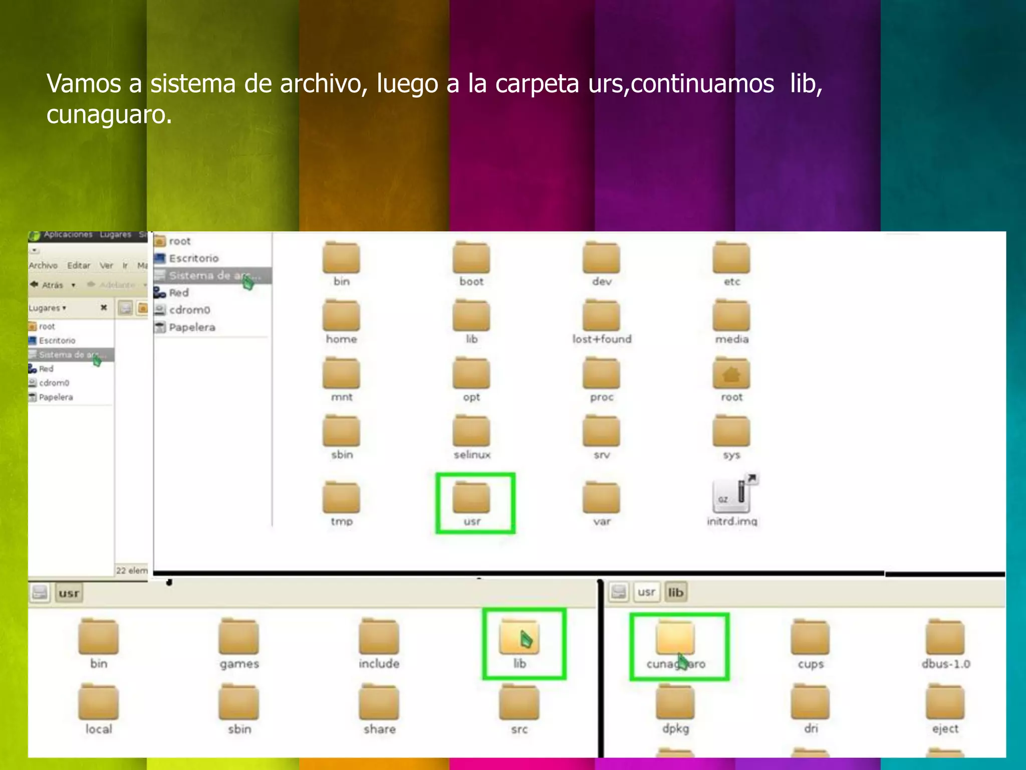This screenshot has width=1026, height=770.
Task: Open the Archivo menu
Action: [43, 266]
